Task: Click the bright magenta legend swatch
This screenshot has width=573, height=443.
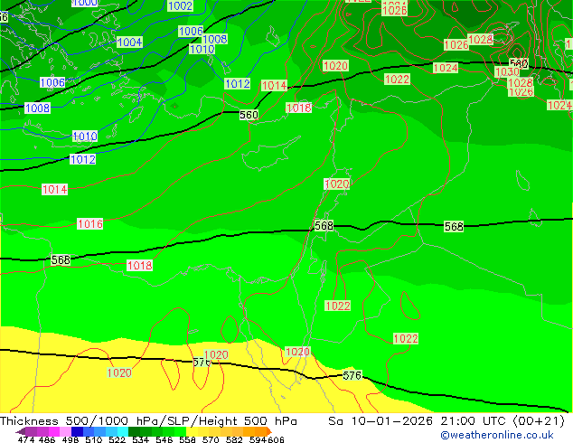Action: (54, 431)
